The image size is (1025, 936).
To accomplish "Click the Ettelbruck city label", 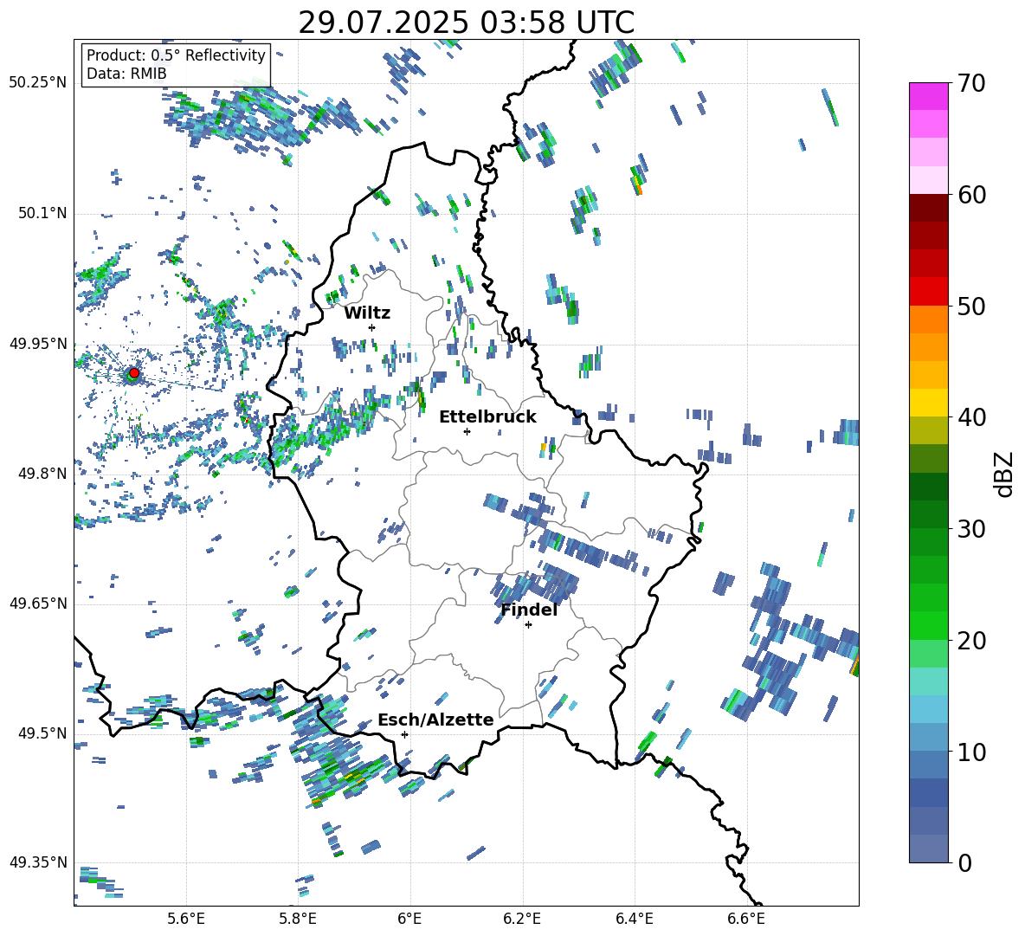I will pos(487,417).
